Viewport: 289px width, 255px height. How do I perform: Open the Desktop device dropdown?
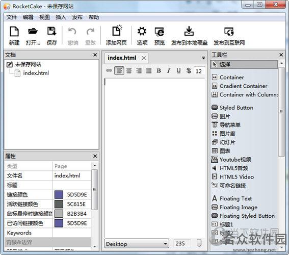click(x=137, y=244)
